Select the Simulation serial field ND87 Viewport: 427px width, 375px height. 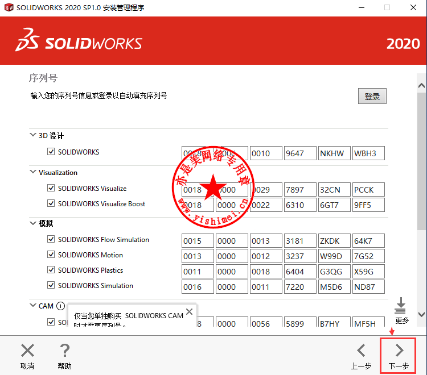[x=368, y=287]
